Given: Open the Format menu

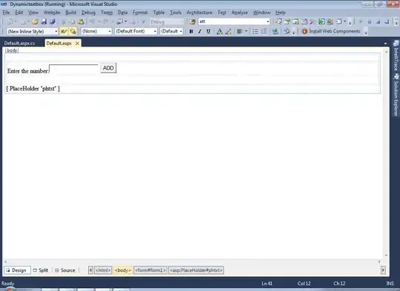Looking at the screenshot, I should coord(140,13).
